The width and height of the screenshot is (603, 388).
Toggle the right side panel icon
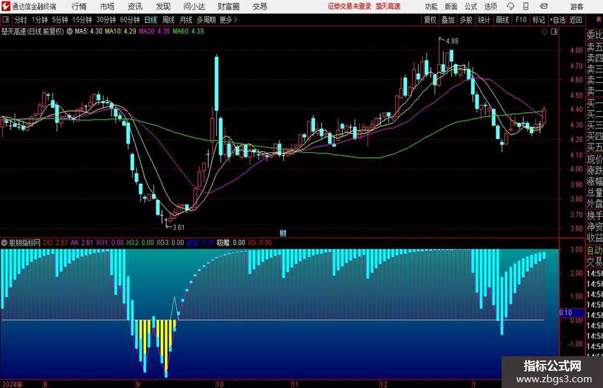click(x=554, y=32)
